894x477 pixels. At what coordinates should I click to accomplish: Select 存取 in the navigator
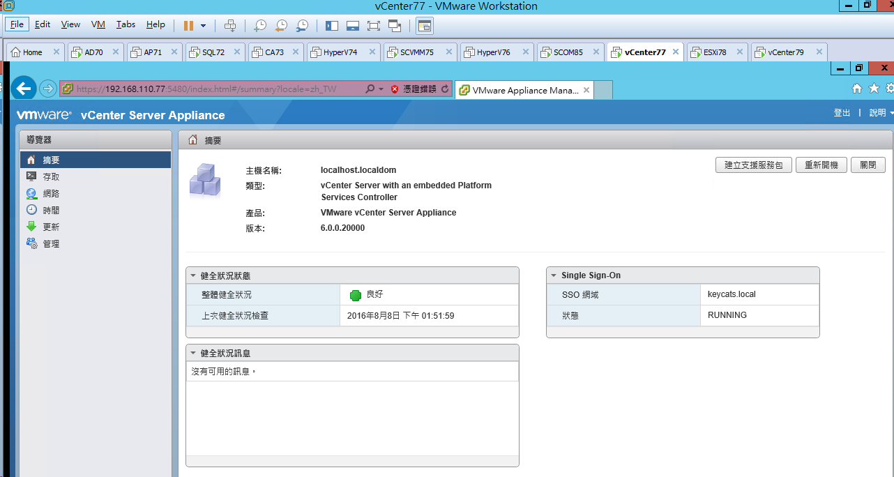96,176
